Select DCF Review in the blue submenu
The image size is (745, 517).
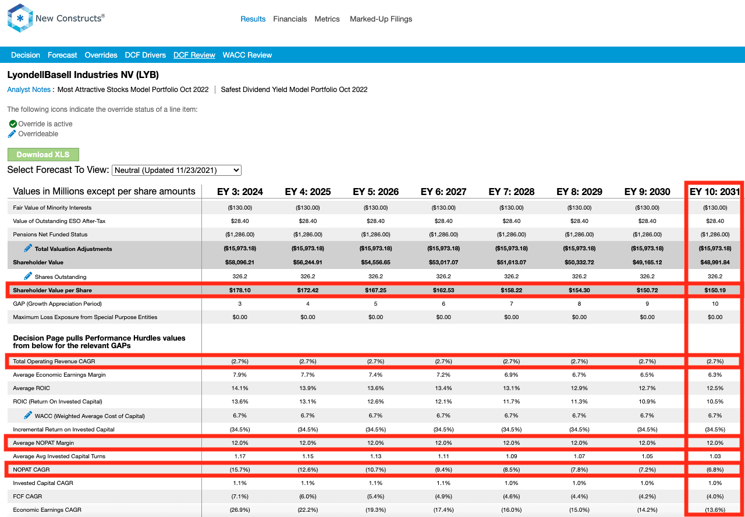(194, 55)
